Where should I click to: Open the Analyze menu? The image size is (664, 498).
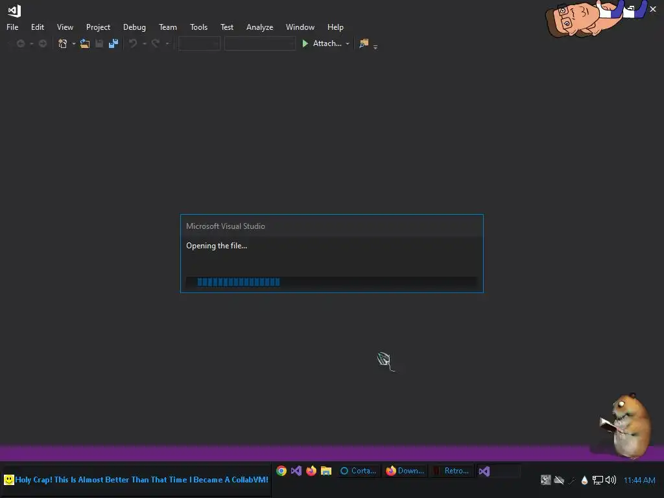pos(259,27)
